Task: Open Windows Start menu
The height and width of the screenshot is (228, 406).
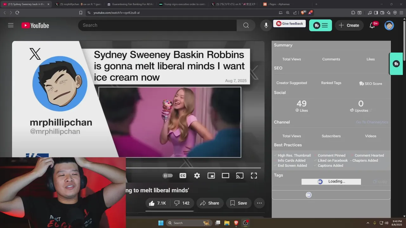Action: pos(161,223)
